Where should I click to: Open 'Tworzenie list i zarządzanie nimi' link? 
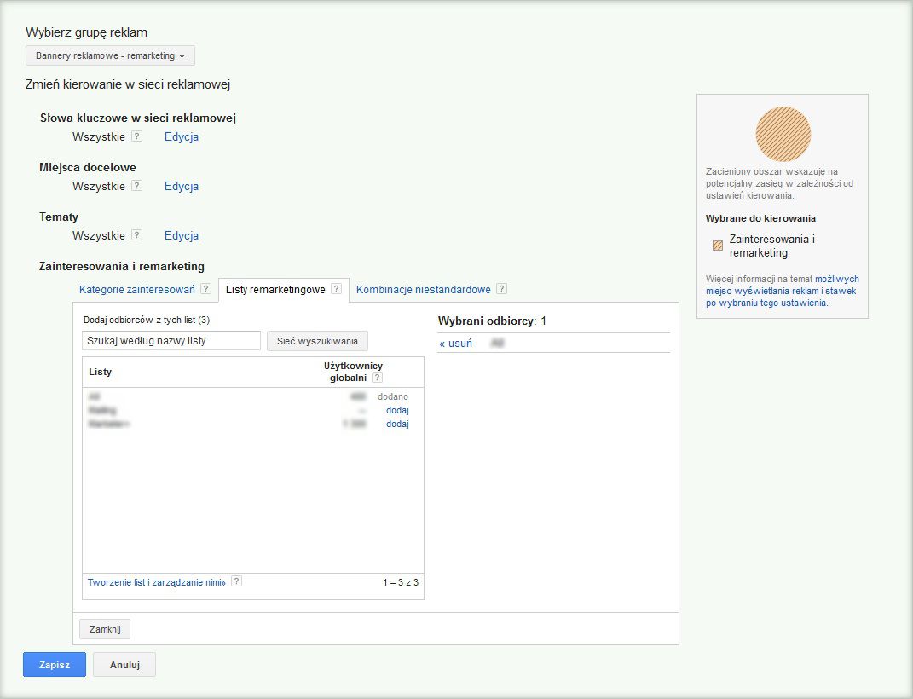point(157,582)
